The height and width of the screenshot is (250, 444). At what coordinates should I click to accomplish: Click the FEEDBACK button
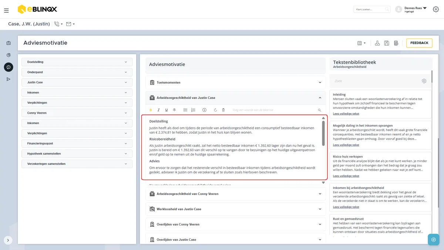coord(419,43)
